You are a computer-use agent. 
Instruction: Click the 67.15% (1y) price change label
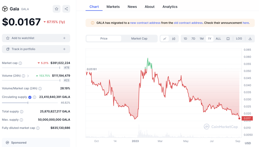[x=54, y=22]
